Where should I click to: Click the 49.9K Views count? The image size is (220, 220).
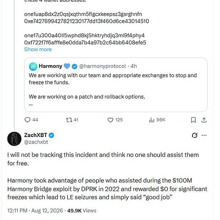(82, 211)
